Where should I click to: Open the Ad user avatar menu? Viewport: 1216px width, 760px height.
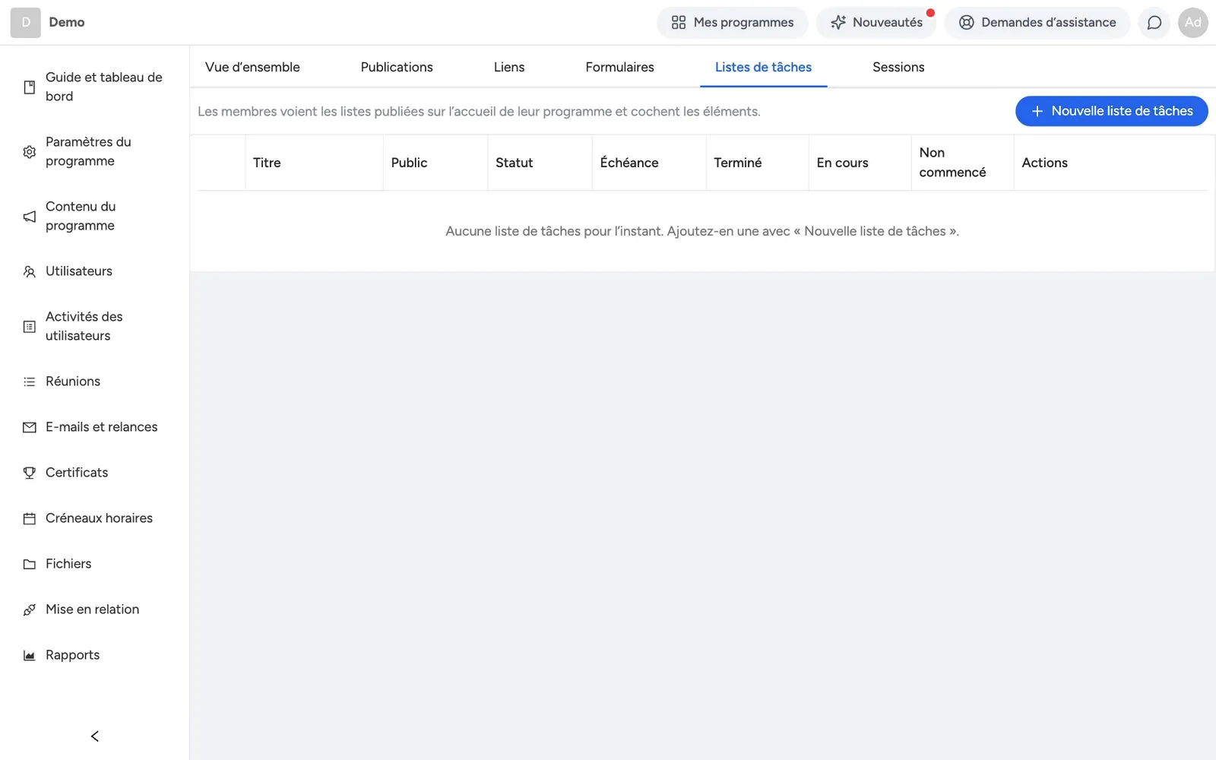1192,23
